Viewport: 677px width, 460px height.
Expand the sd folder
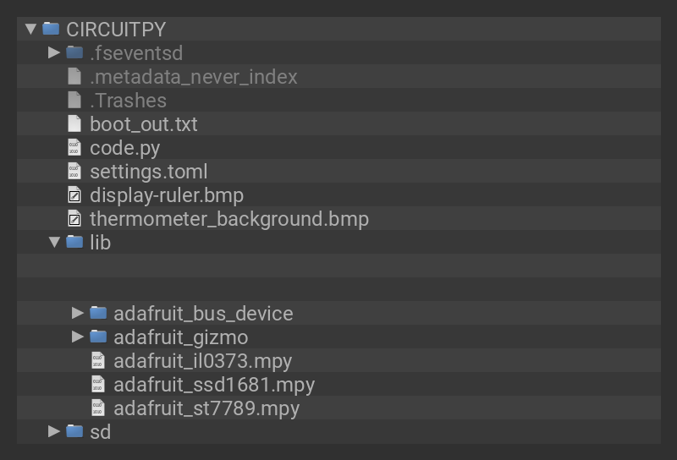54,431
